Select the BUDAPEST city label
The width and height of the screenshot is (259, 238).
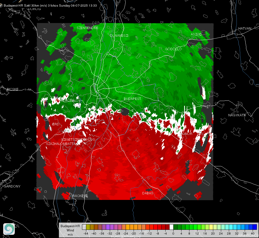pos(132,99)
